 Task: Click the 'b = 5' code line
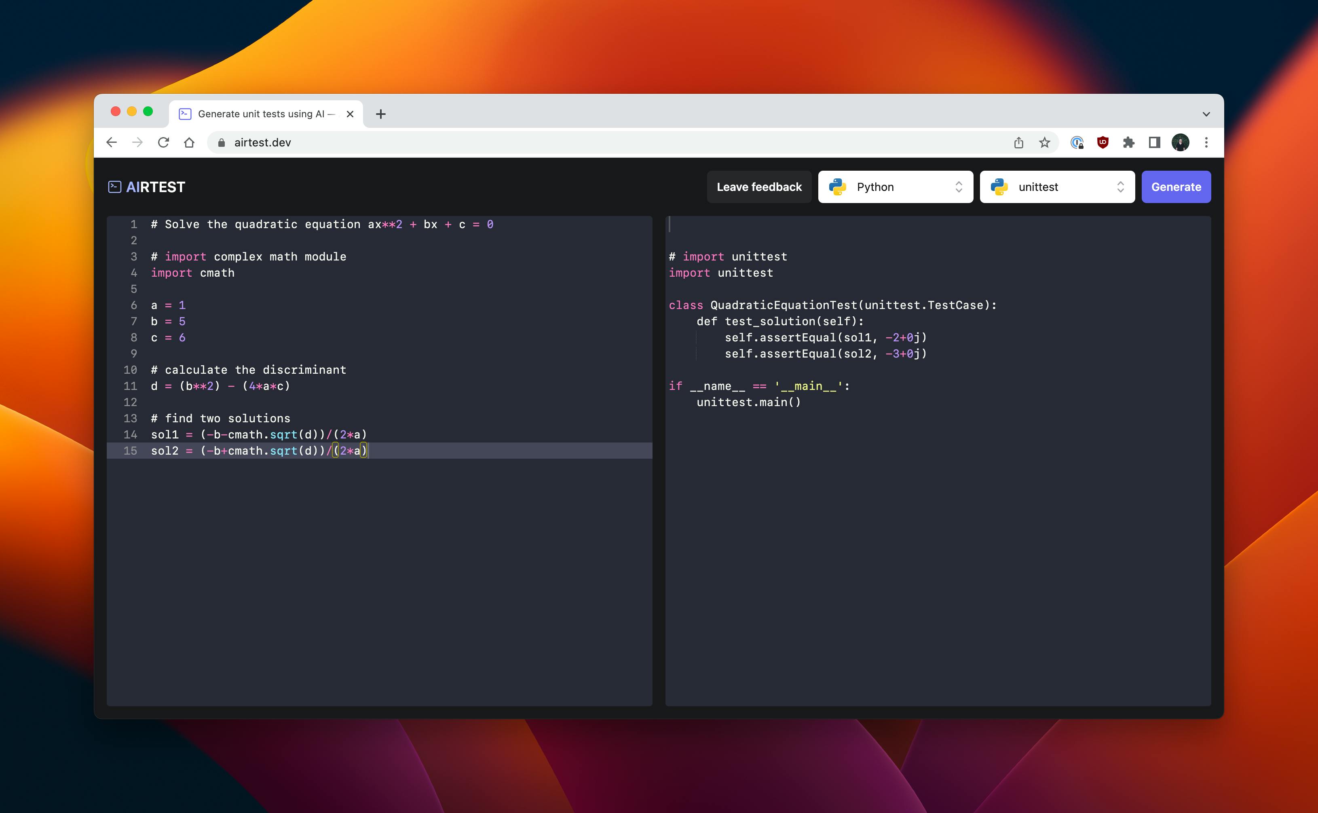click(x=168, y=322)
